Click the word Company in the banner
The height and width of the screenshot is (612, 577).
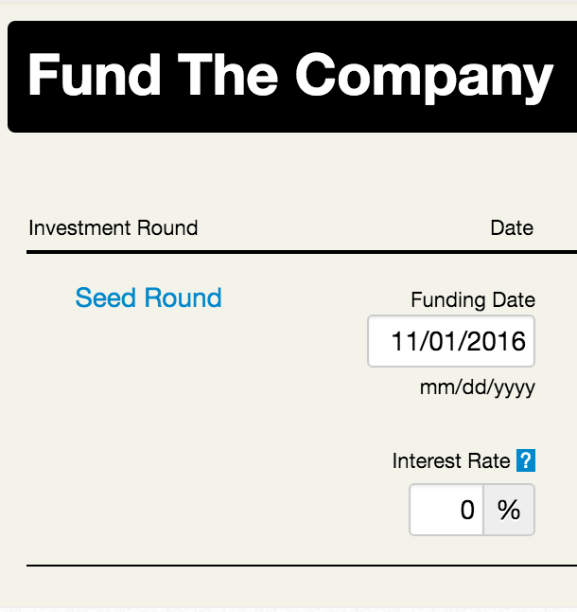pyautogui.click(x=425, y=77)
